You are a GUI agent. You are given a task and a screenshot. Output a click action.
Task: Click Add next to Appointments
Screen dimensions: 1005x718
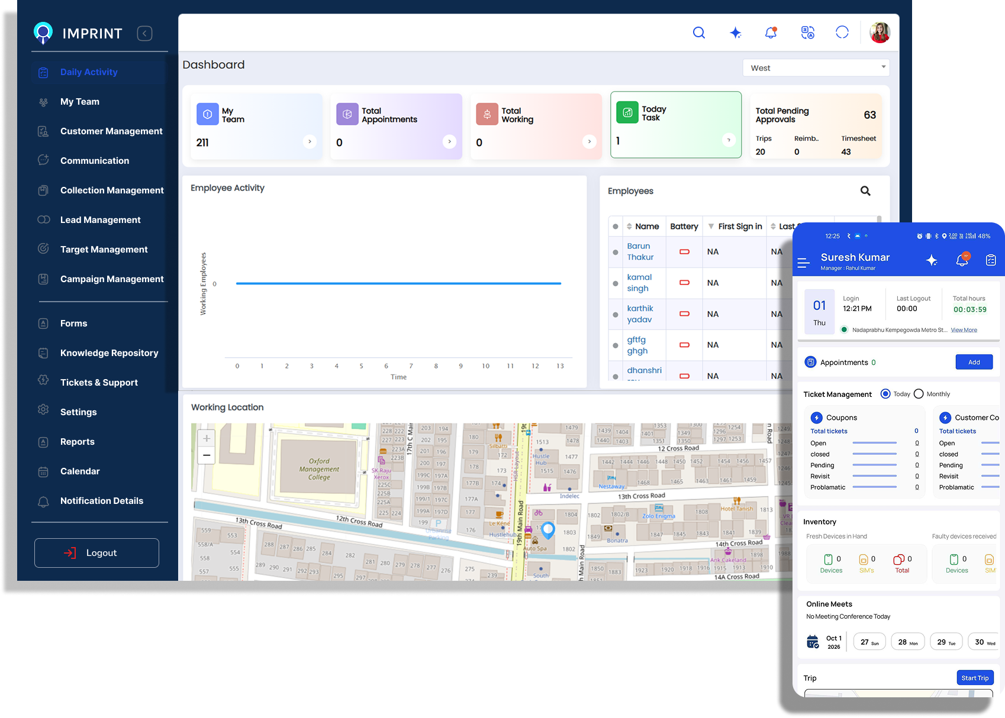click(x=974, y=362)
